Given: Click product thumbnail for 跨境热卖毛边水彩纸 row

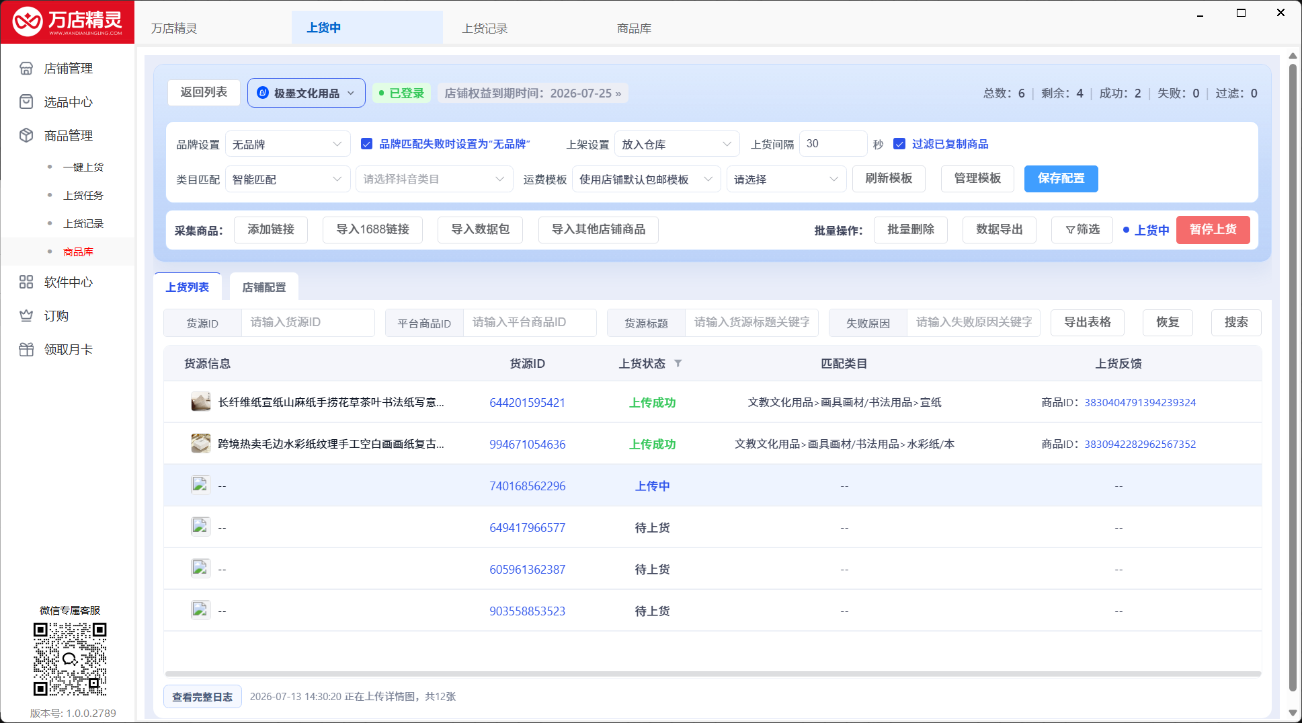Looking at the screenshot, I should pyautogui.click(x=201, y=444).
